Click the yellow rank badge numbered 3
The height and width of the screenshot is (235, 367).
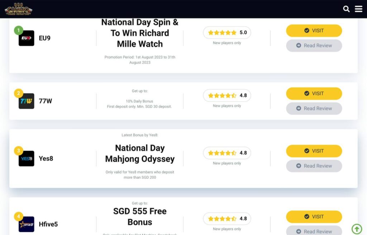(19, 150)
